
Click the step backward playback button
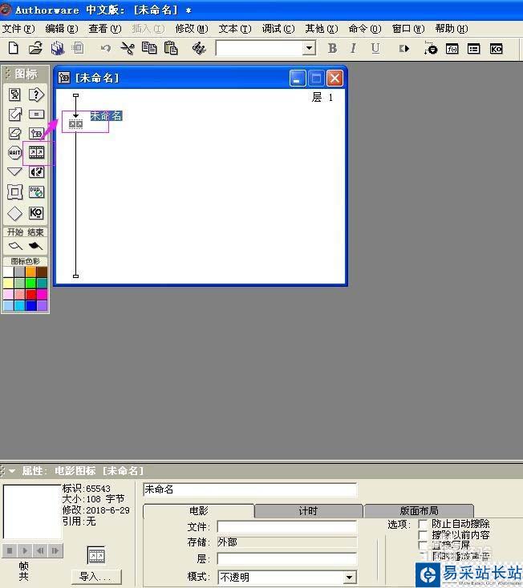pos(40,551)
